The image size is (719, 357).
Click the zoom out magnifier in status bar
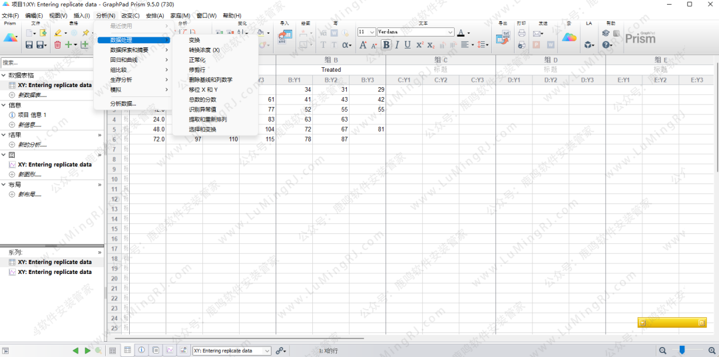(x=662, y=350)
